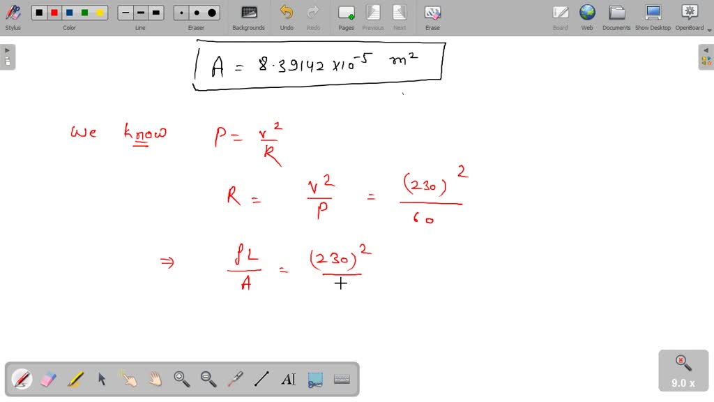Select the Pen tool

22,379
